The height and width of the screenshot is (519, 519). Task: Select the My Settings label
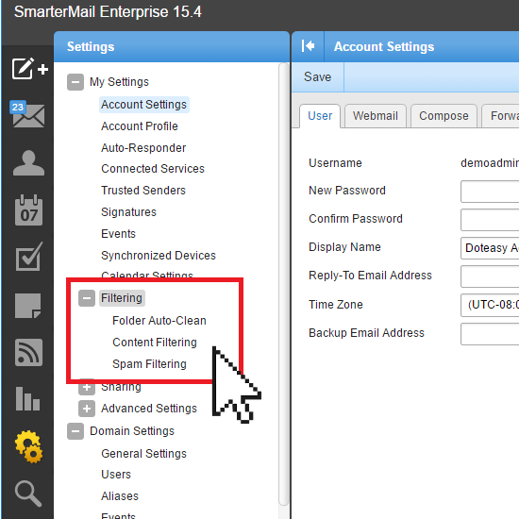119,82
